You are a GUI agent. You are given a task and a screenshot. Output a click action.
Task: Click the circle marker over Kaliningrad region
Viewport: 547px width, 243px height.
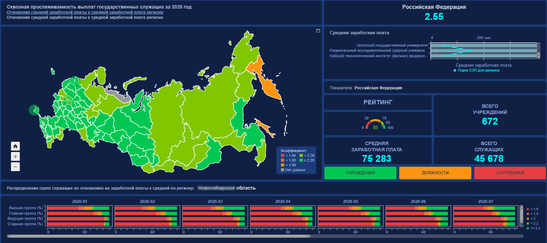pos(34,110)
